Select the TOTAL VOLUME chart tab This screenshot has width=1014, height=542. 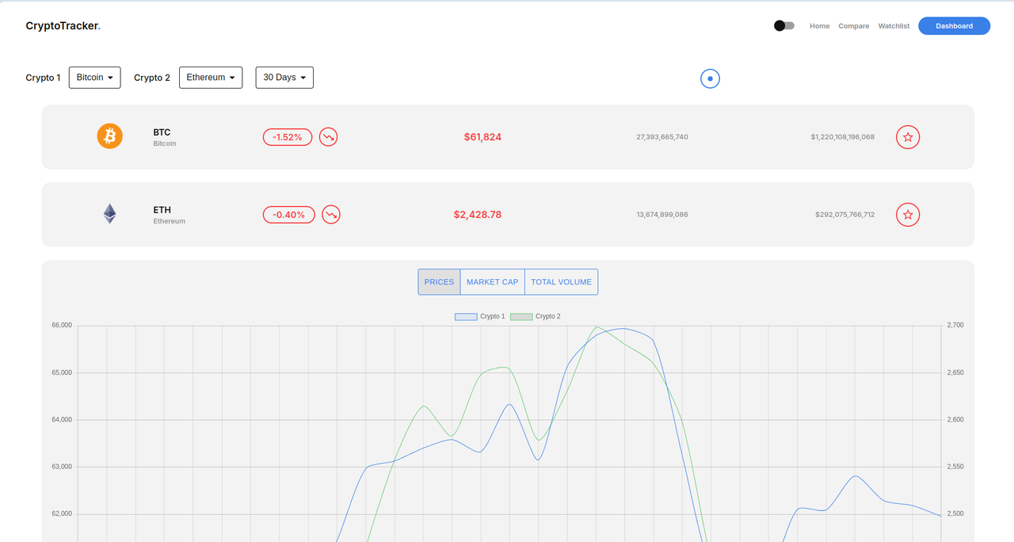point(561,282)
